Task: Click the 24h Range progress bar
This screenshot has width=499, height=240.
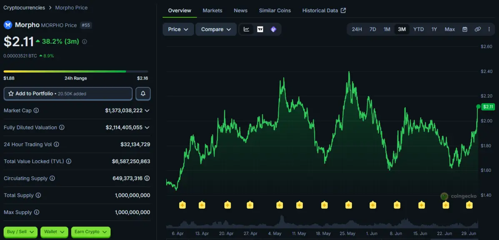Action: 76,72
